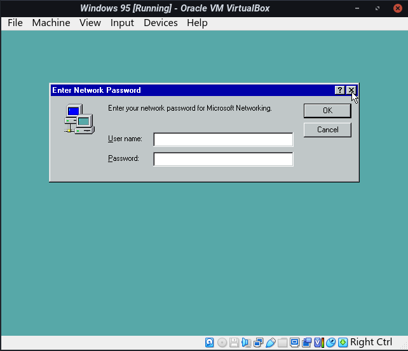Screen dimensions: 408x351
Task: Click the display indicator in status bar
Action: point(294,343)
